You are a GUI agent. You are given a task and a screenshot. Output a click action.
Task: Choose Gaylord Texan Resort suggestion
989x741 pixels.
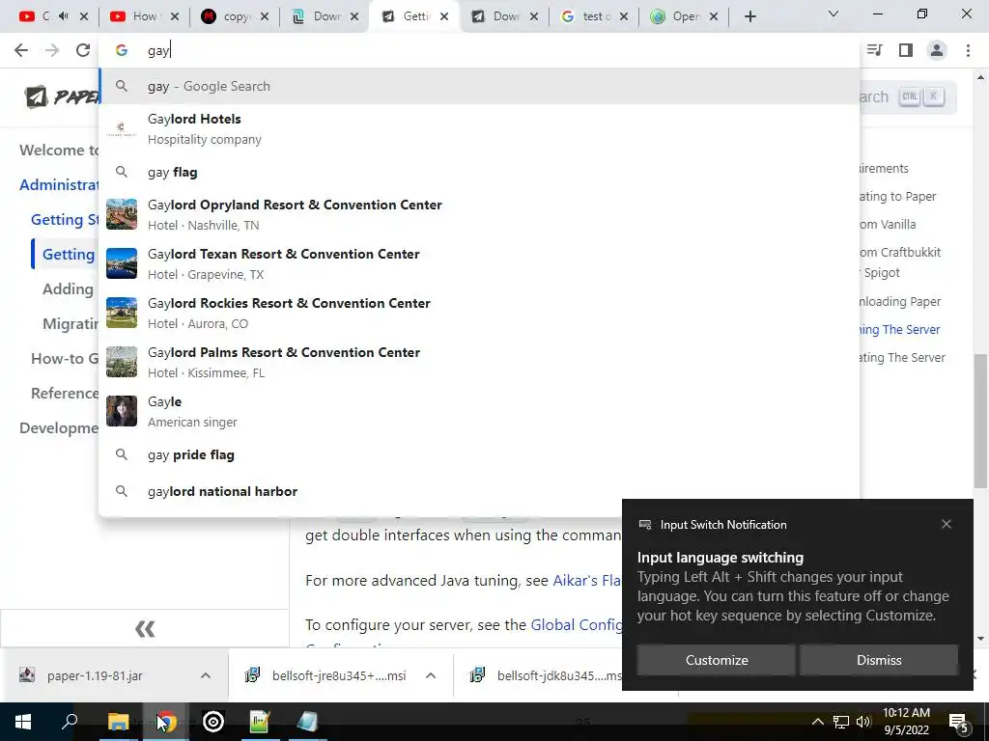click(479, 264)
